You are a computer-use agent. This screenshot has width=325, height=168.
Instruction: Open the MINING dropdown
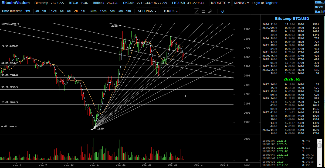[x=242, y=3]
